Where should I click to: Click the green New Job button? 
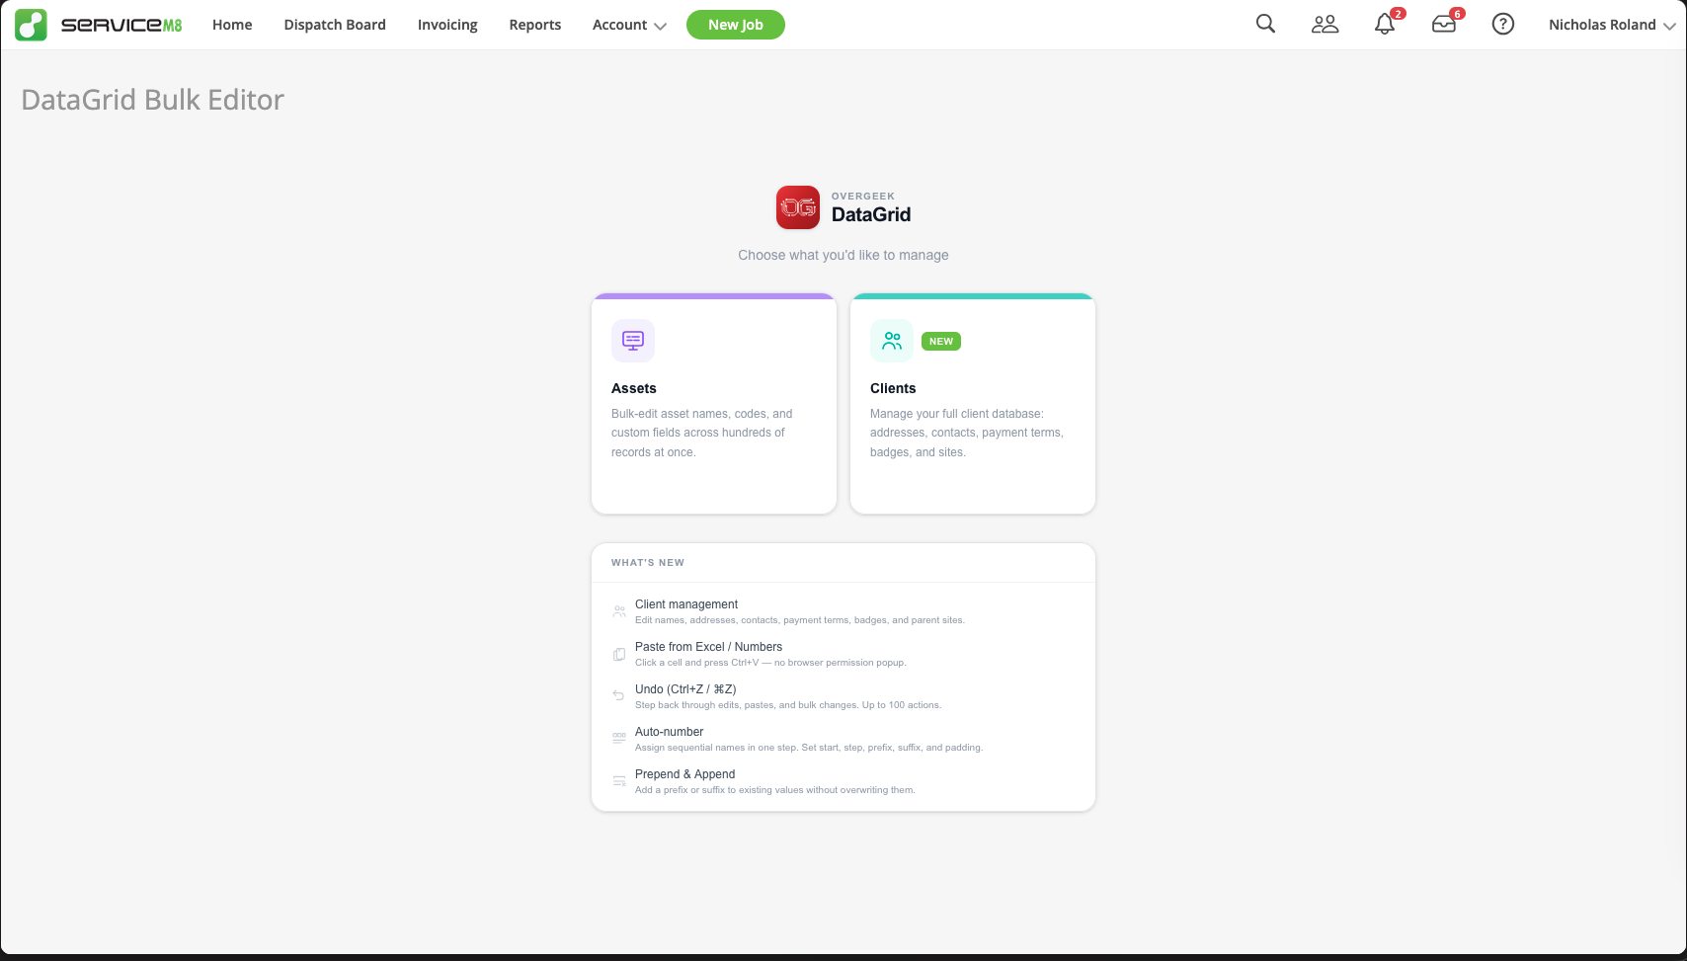coord(736,25)
